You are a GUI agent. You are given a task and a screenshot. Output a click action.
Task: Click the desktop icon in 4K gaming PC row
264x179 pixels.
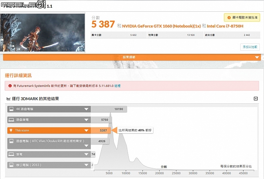click(11, 109)
